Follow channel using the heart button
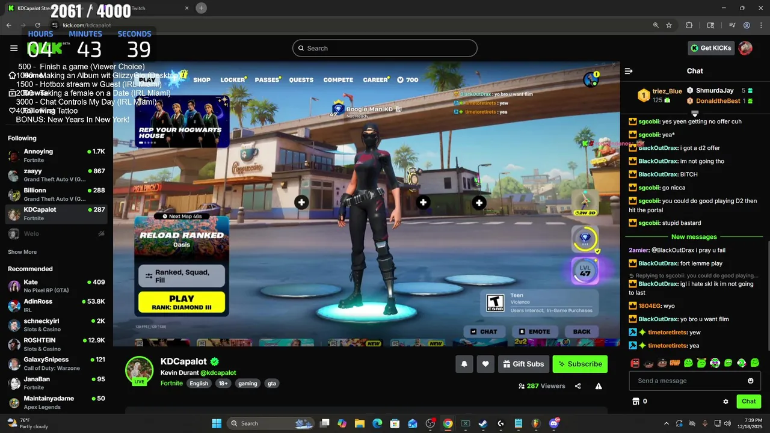Screen dimensions: 770x433 485,364
